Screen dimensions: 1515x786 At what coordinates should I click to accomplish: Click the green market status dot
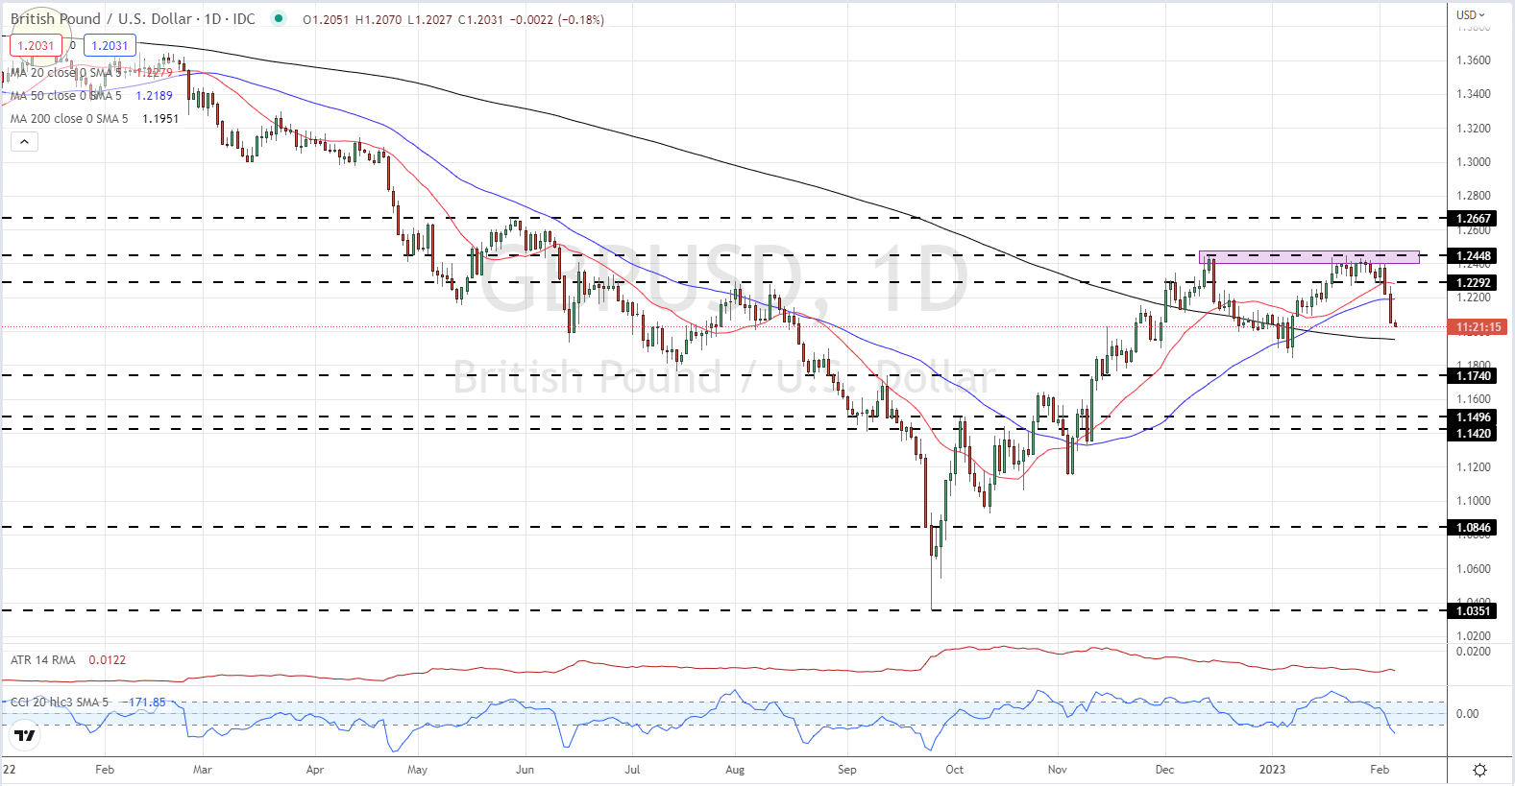(x=279, y=18)
